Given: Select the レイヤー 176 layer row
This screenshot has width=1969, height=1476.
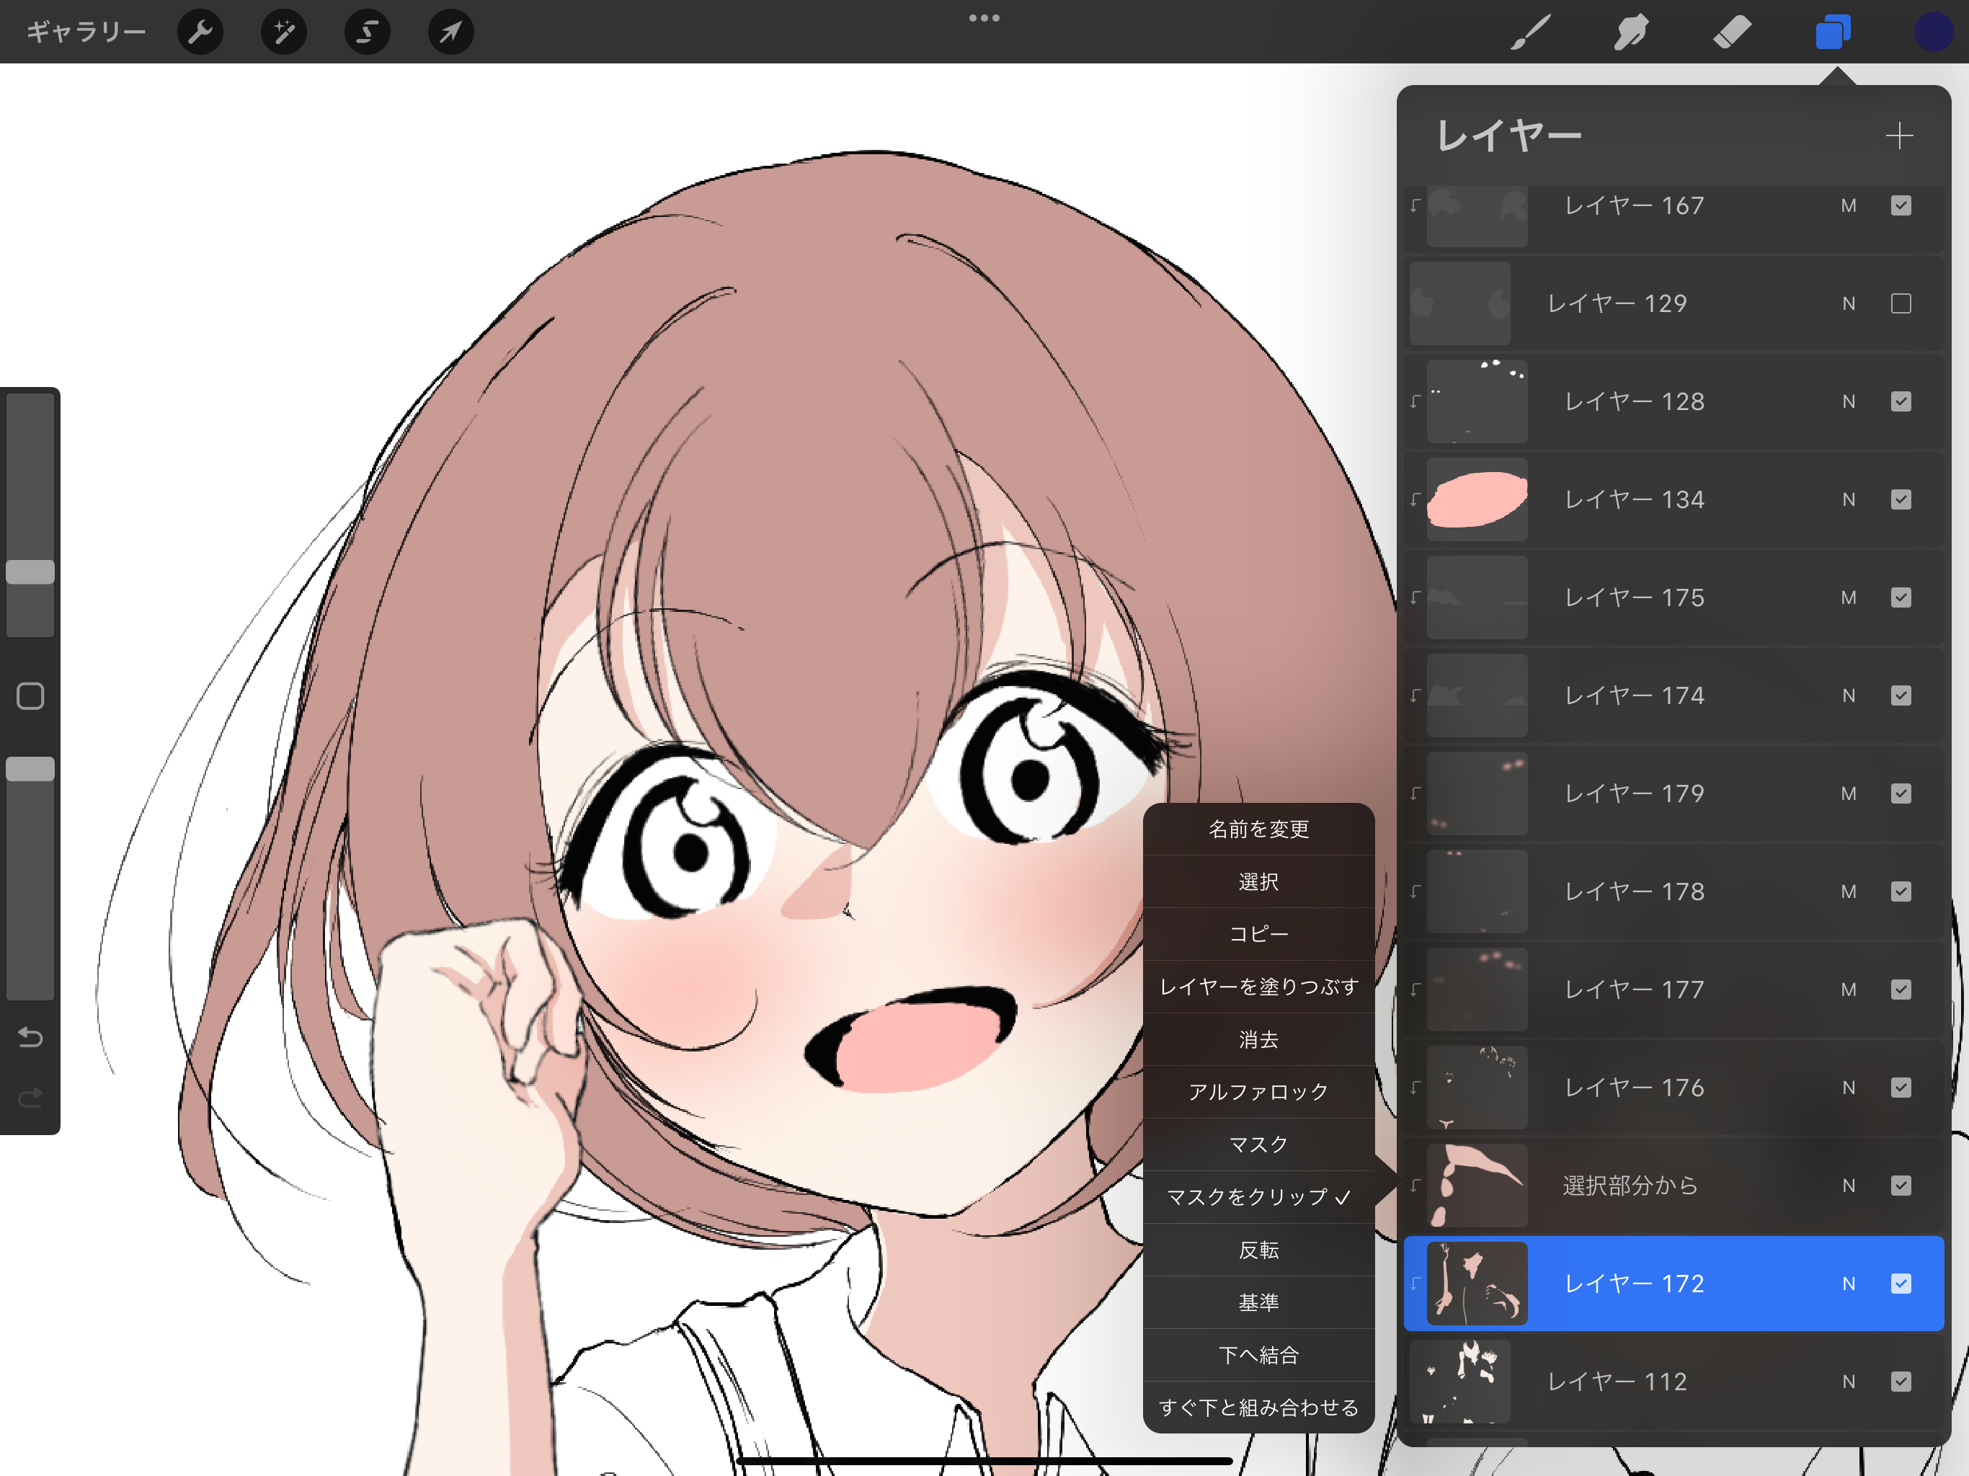Looking at the screenshot, I should point(1674,1087).
